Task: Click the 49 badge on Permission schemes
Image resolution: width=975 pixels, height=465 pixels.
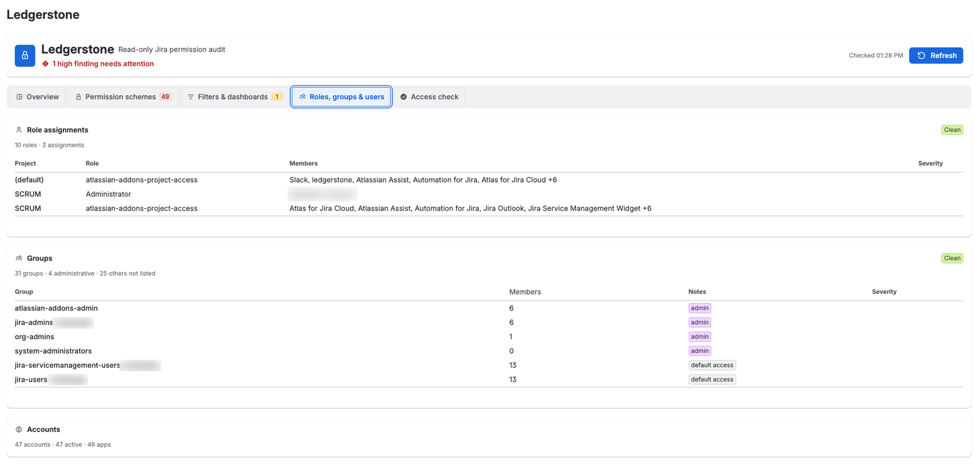Action: tap(165, 97)
